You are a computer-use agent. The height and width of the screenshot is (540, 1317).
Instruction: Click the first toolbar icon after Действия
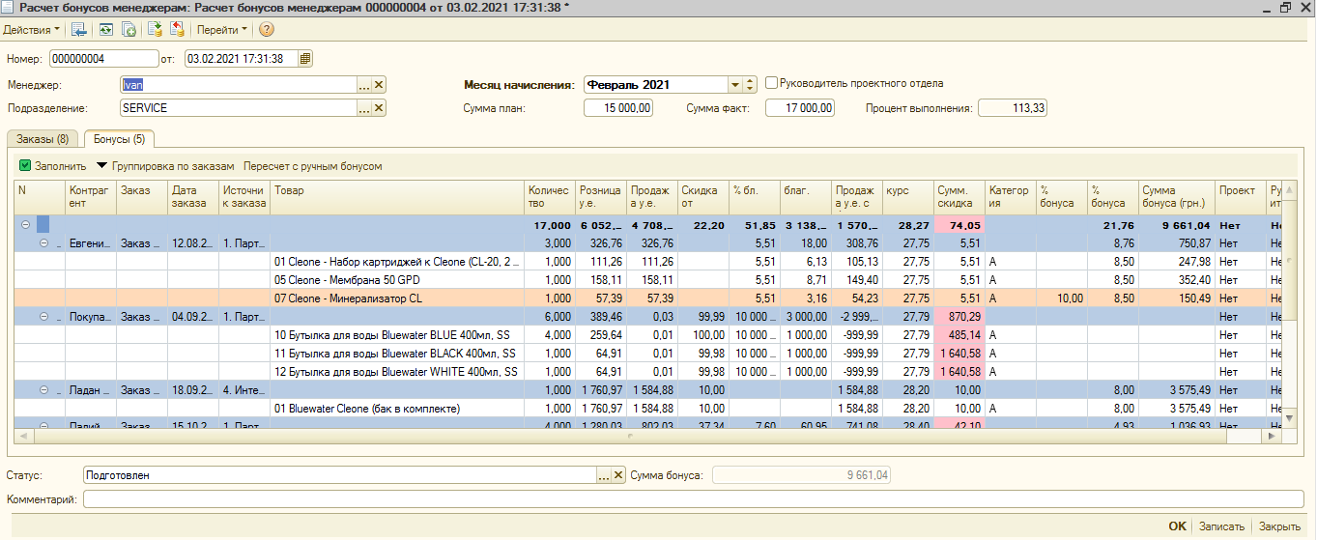coord(79,30)
